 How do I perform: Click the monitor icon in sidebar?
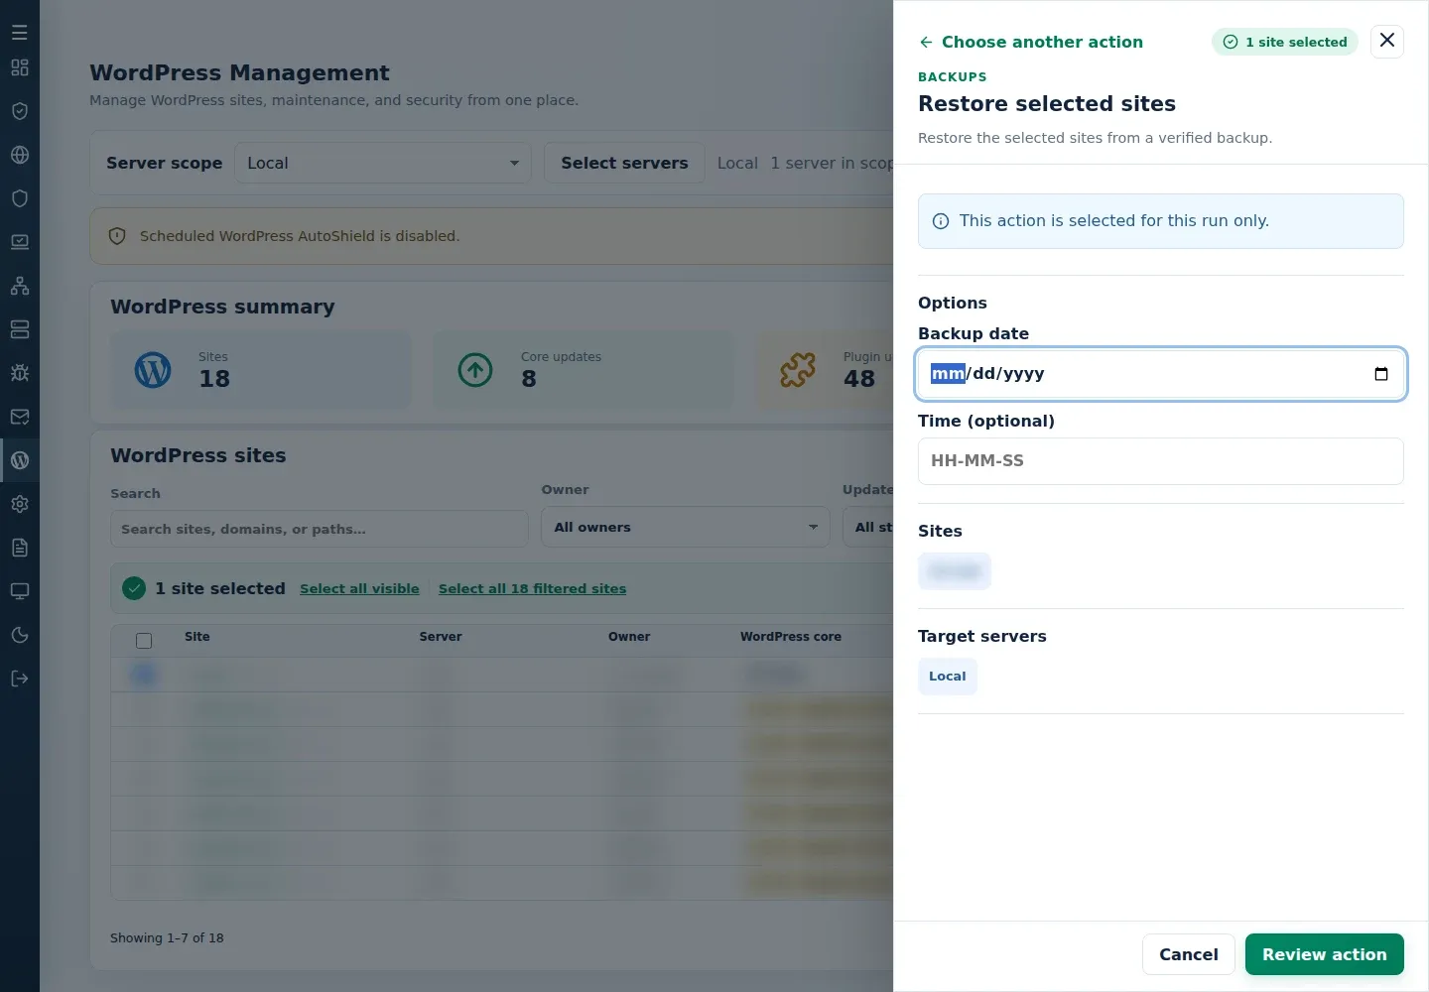point(20,591)
